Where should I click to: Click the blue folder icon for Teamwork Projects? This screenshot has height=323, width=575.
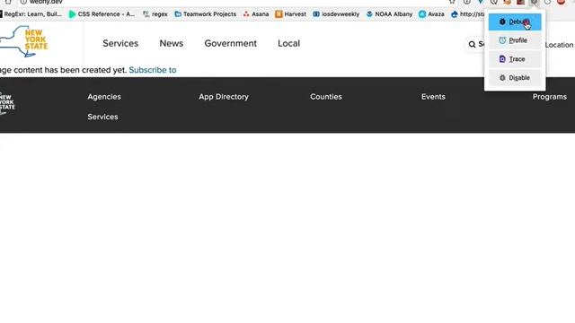178,14
